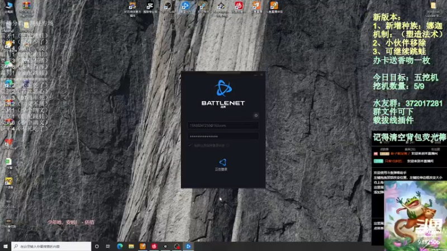Click the spinning login progress indicator

click(222, 162)
